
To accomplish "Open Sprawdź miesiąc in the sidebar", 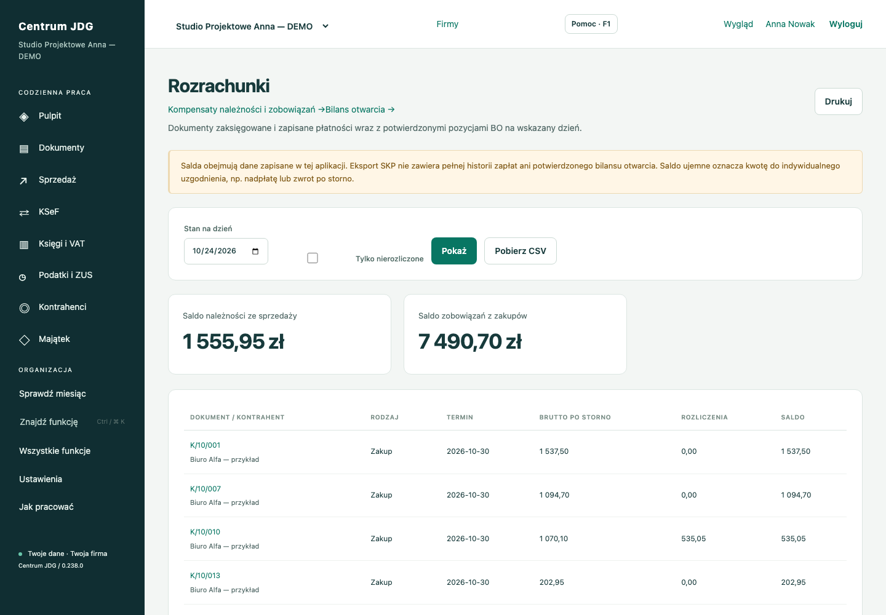I will click(x=52, y=394).
